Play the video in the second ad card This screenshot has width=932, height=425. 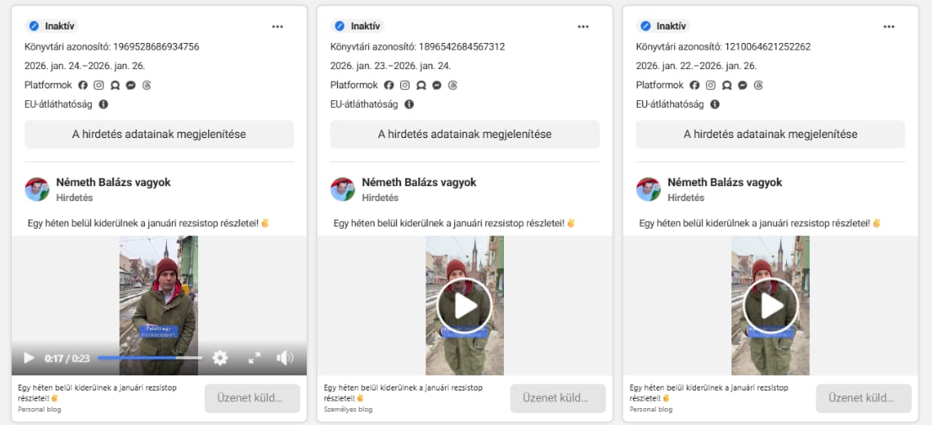(x=464, y=305)
